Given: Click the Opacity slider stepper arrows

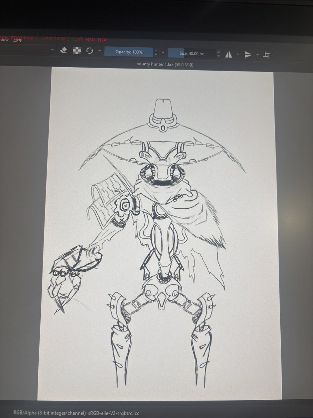Looking at the screenshot, I should coord(156,53).
